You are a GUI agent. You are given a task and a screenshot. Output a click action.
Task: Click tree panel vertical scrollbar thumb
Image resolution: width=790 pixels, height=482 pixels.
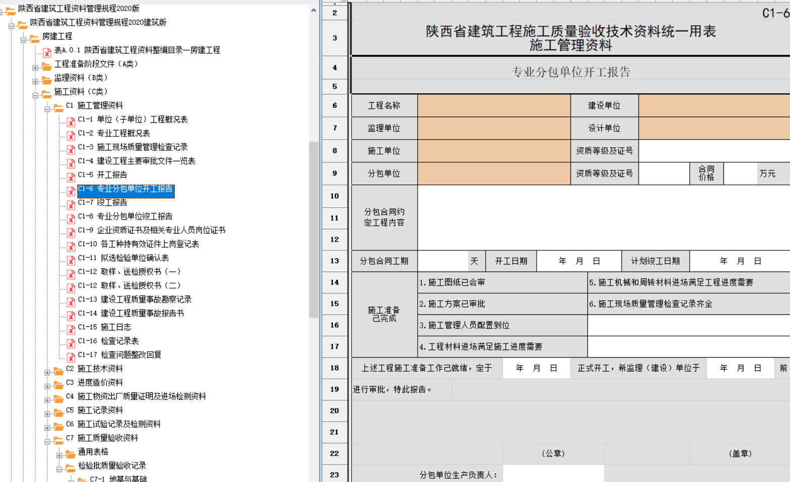313,230
